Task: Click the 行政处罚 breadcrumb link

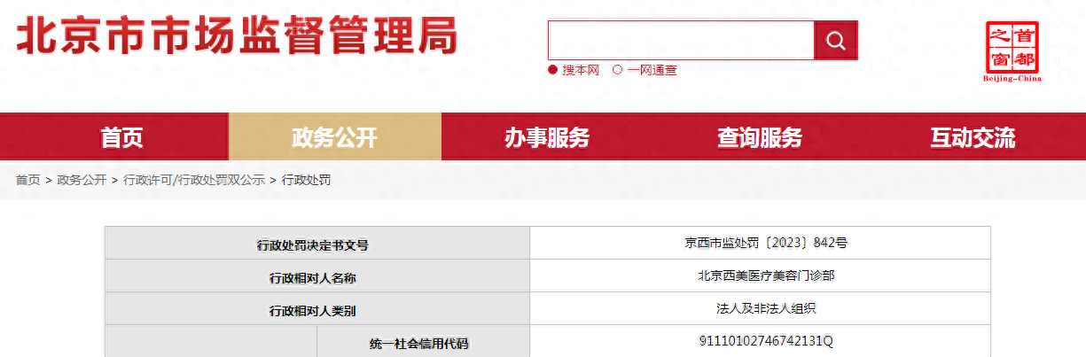Action: pos(306,180)
